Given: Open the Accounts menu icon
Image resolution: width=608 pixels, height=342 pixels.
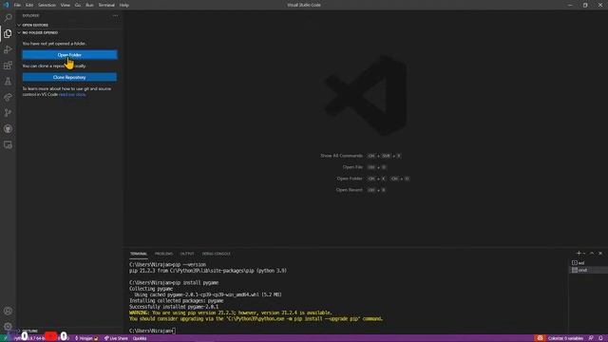Looking at the screenshot, I should pos(8,311).
